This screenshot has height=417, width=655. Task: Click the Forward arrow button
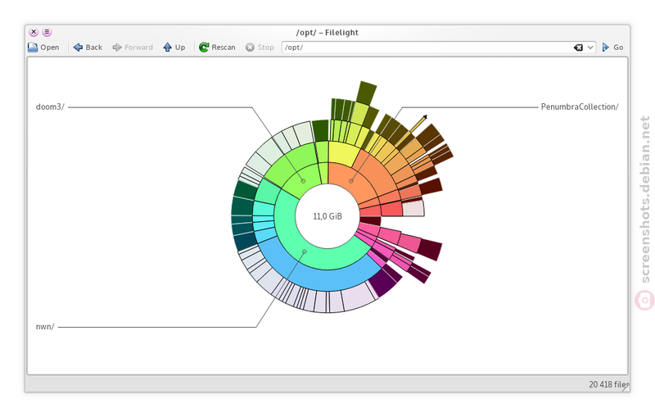(x=133, y=48)
